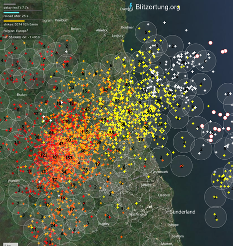The width and height of the screenshot is (233, 246).
Task: Select the strike cluster labeled 45
Action: click(x=130, y=112)
